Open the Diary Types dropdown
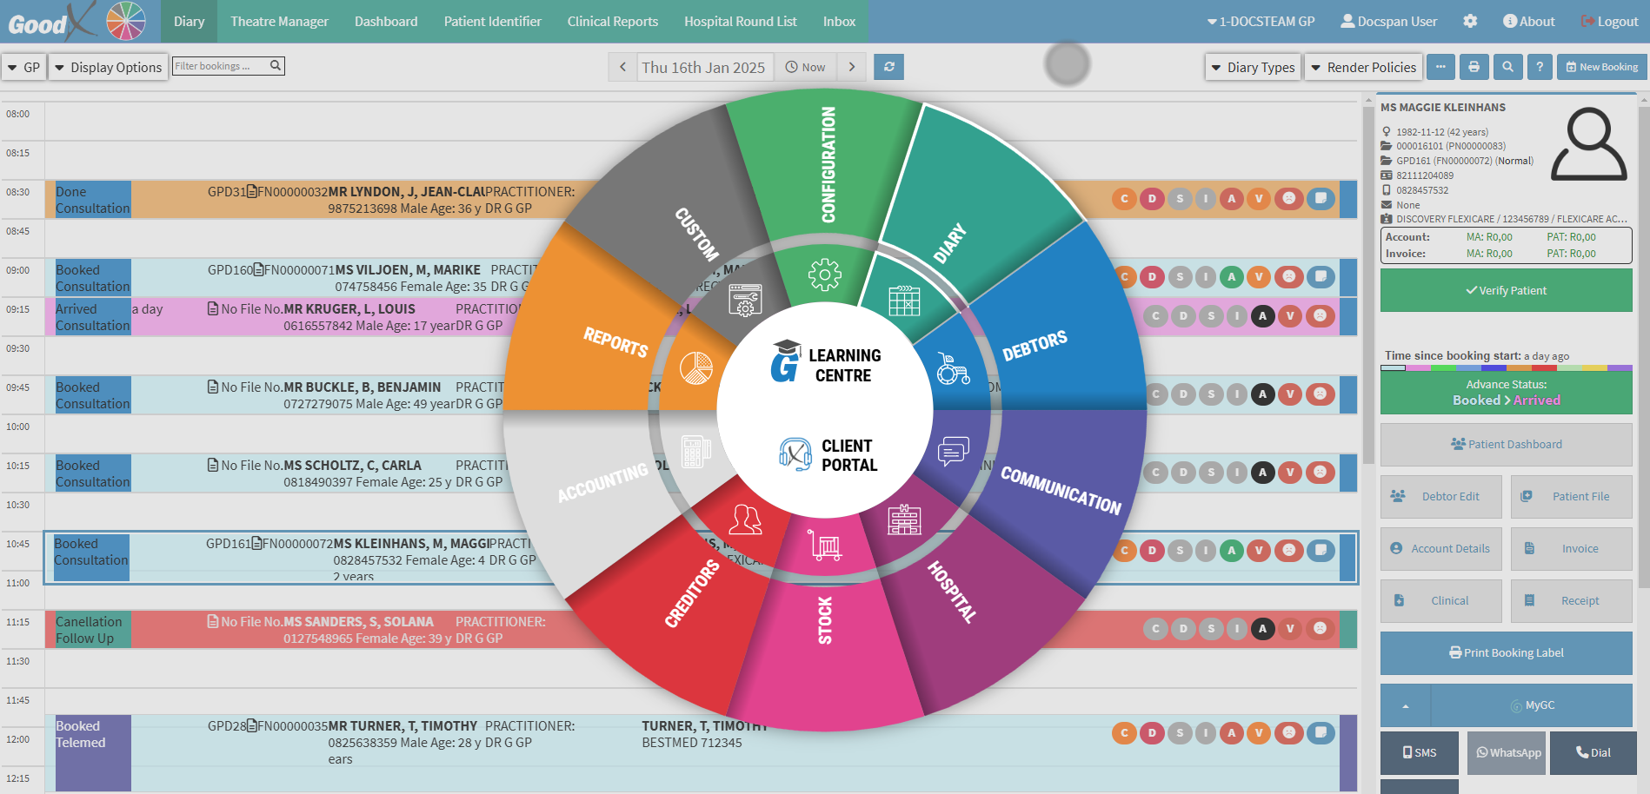Screen dimensions: 1650x794 pyautogui.click(x=1253, y=67)
